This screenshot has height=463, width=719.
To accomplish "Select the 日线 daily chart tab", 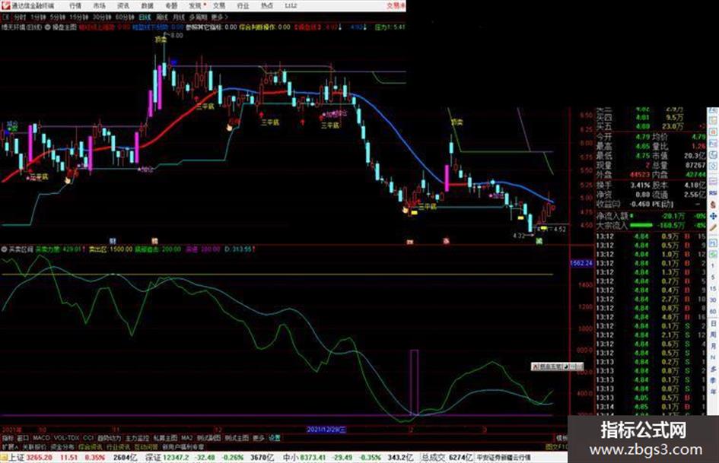I will [145, 17].
